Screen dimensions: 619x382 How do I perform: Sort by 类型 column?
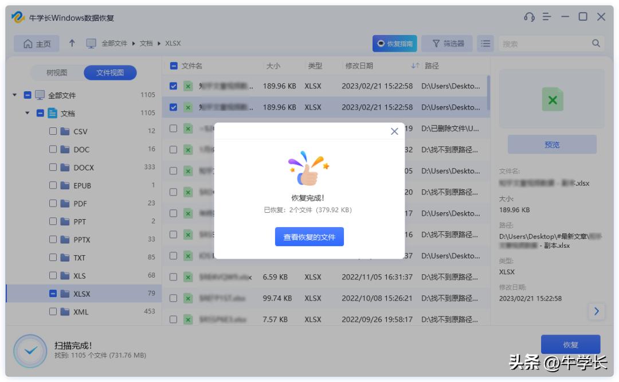click(315, 65)
